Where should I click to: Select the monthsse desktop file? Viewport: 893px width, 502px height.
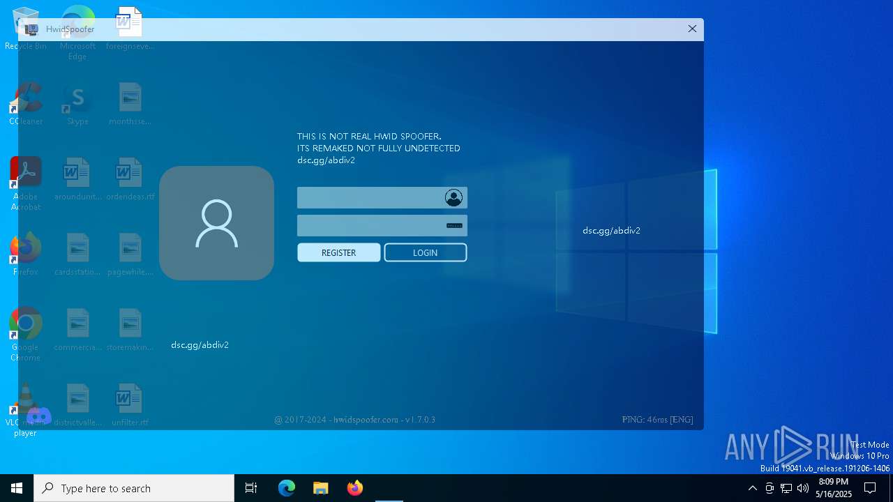click(x=130, y=105)
